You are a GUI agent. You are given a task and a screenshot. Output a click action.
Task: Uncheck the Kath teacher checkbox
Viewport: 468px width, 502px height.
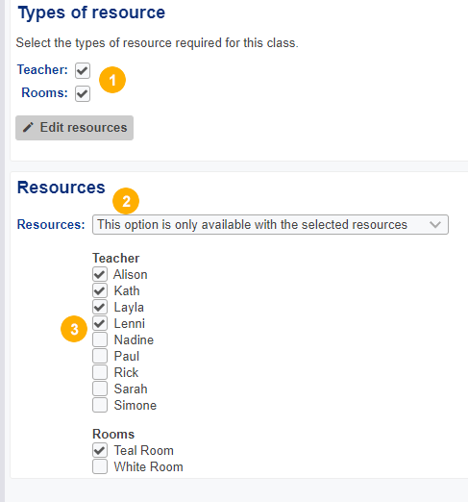coord(100,290)
